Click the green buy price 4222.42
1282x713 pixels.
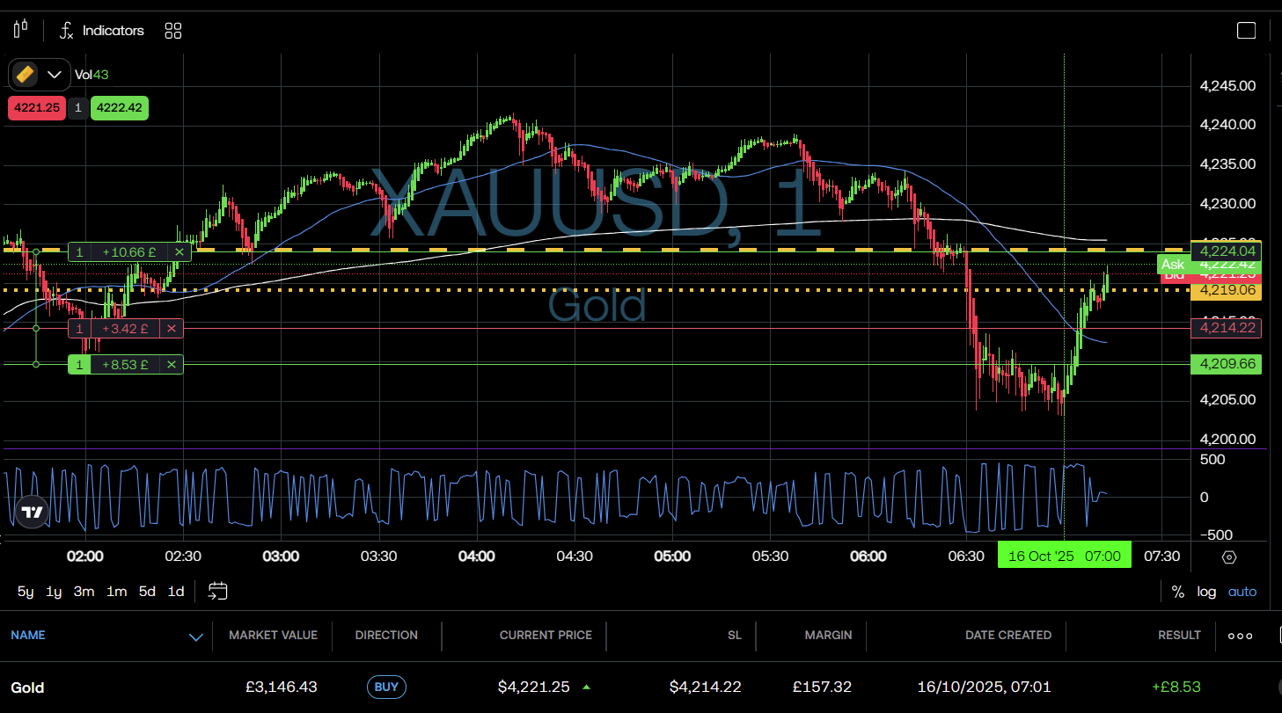pyautogui.click(x=119, y=108)
